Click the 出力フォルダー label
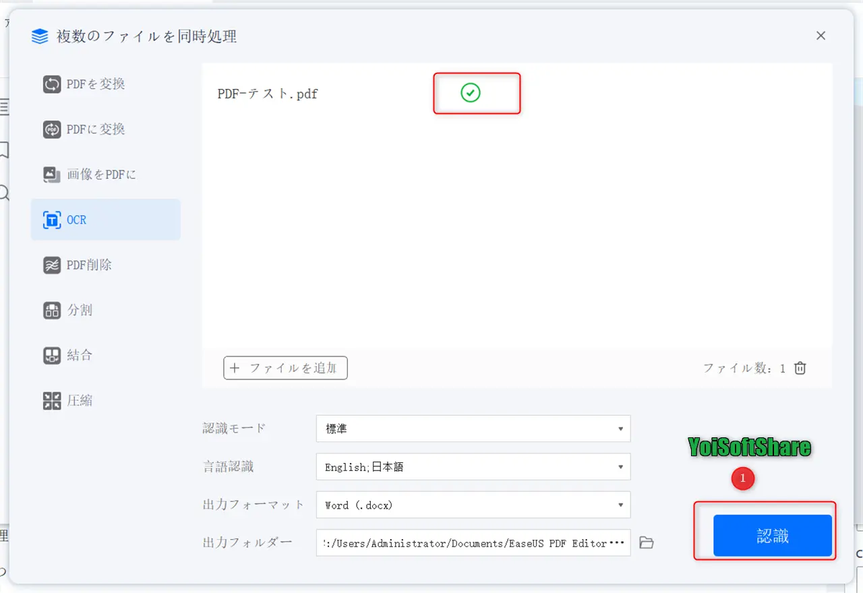Image resolution: width=863 pixels, height=593 pixels. pyautogui.click(x=247, y=542)
